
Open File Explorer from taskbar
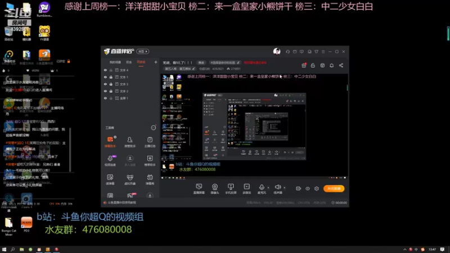(21, 250)
